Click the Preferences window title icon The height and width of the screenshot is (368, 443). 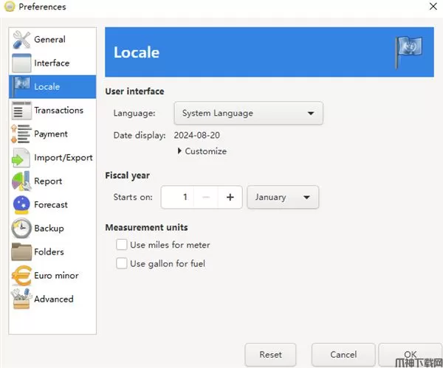(x=10, y=7)
